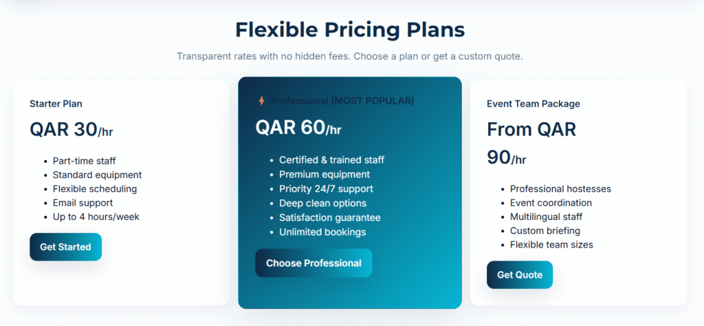Select the Professional (MOST POPULAR) label
Viewport: 704px width, 326px height.
pyautogui.click(x=342, y=101)
